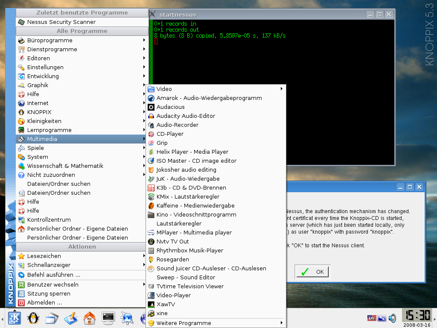Expand the Dienstprogramme submenu
This screenshot has width=437, height=328.
82,49
